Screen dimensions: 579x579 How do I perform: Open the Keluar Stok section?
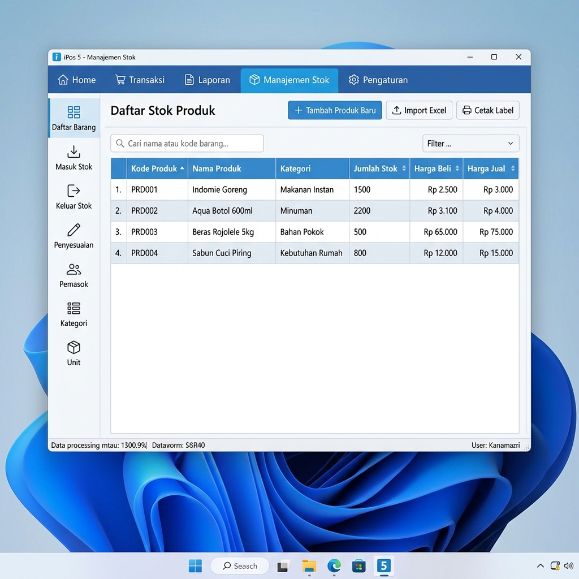74,191
